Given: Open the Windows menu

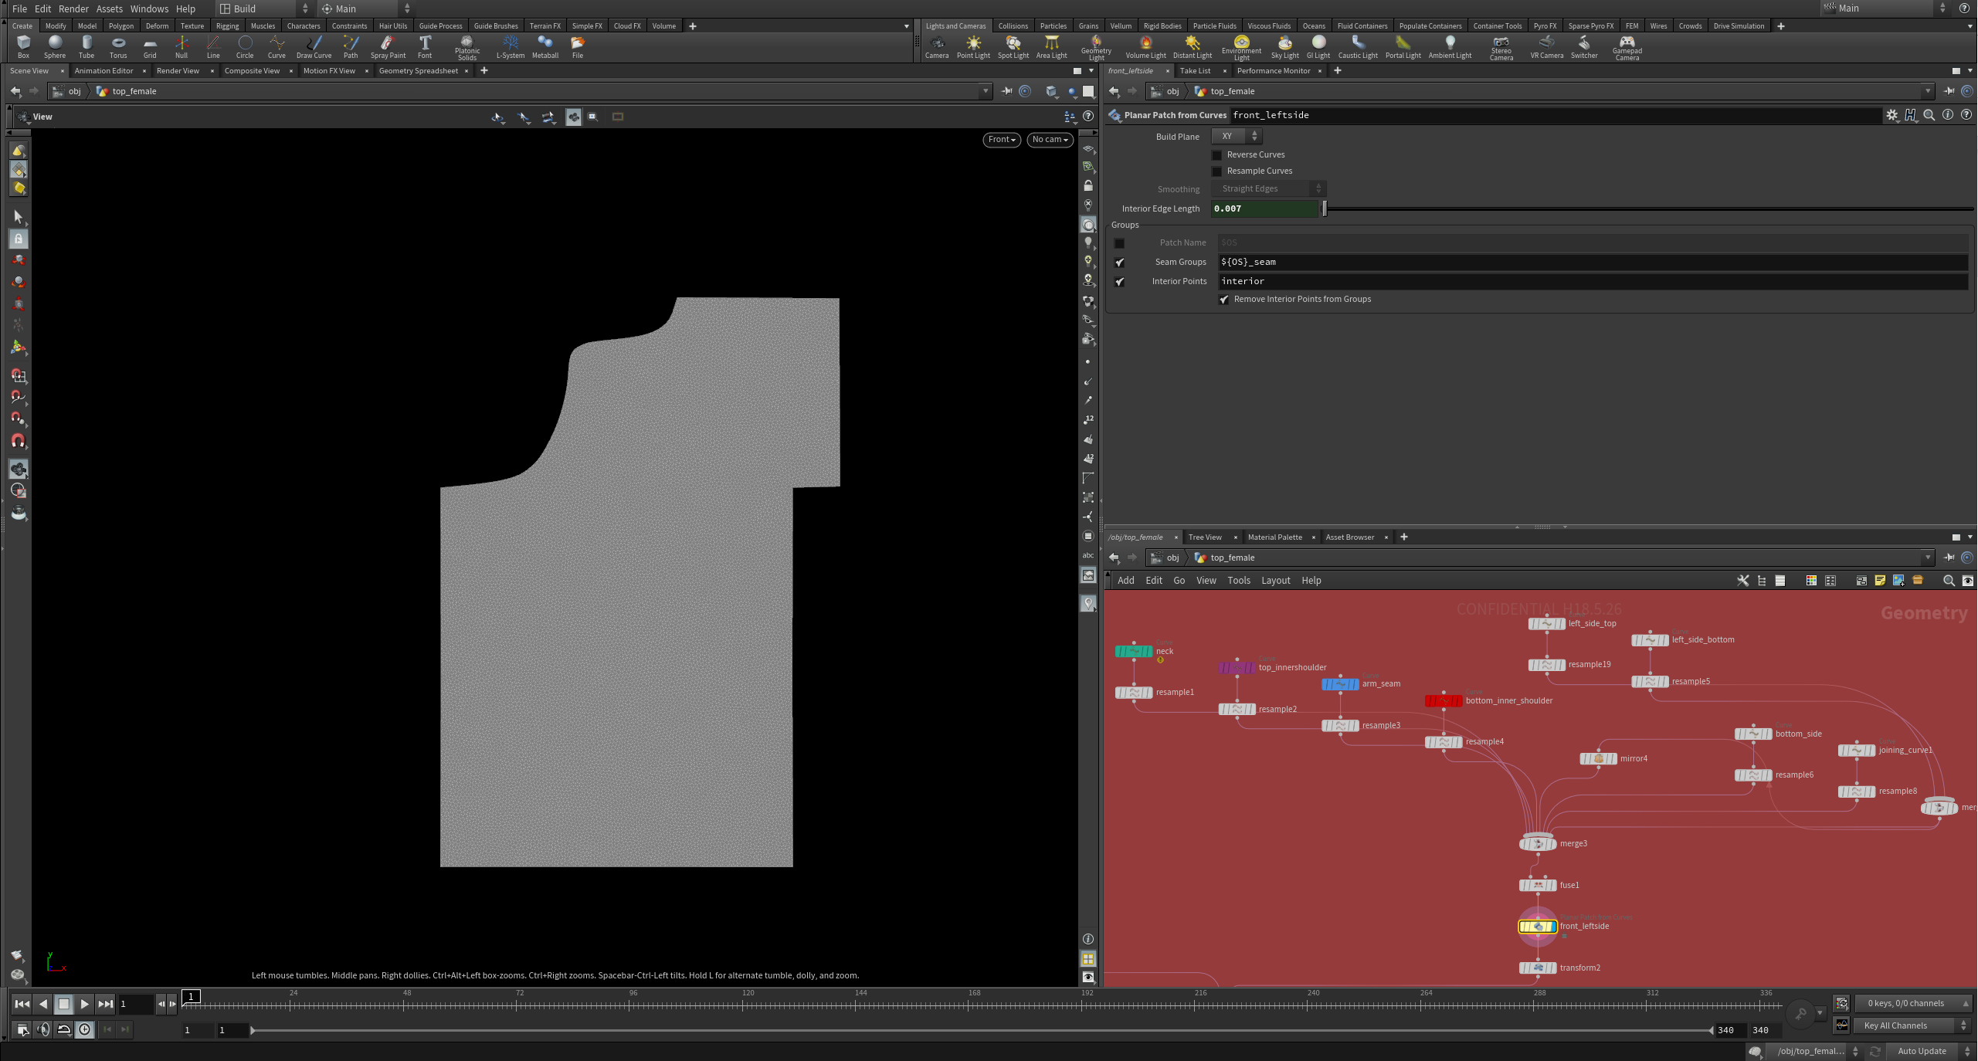Looking at the screenshot, I should click(149, 8).
